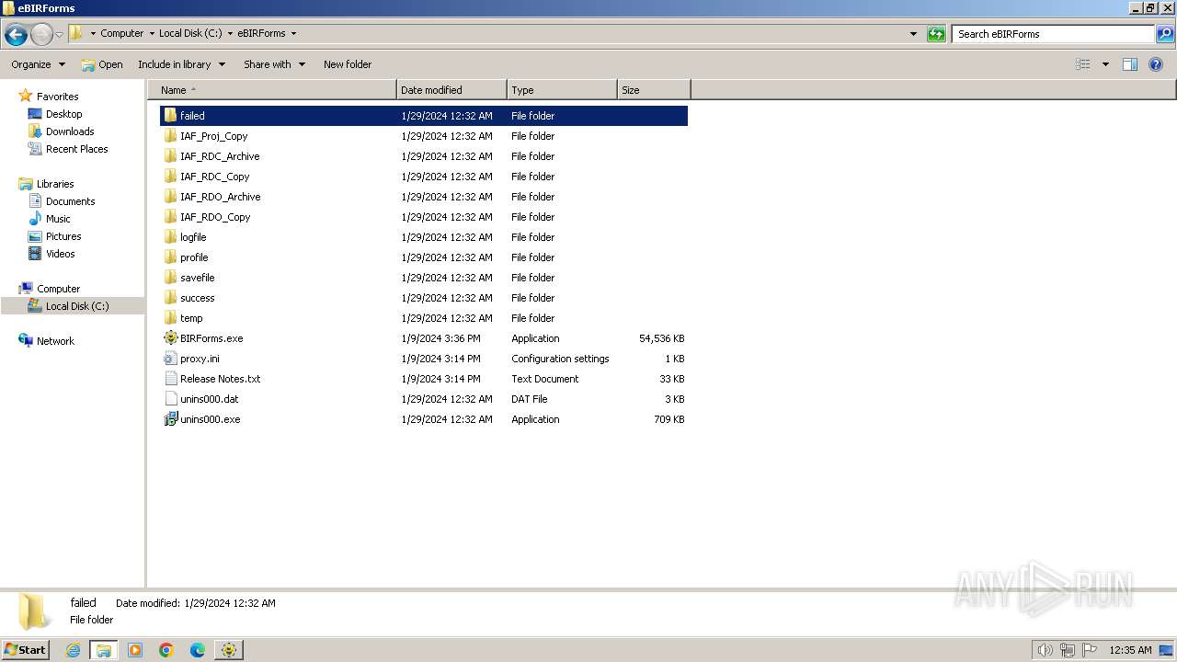Click the Favorites header in navigation pane
Screen dimensions: 1177x662
(57, 97)
